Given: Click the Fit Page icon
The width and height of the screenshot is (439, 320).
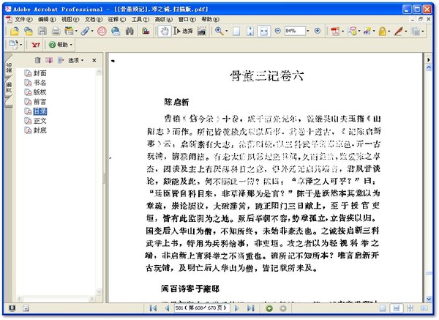Looking at the screenshot, I should click(250, 31).
